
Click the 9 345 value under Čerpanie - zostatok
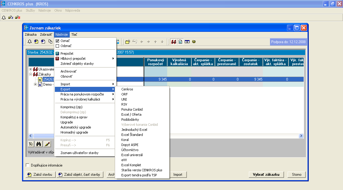(x=258, y=79)
